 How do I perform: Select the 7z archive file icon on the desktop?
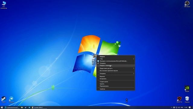point(95,56)
